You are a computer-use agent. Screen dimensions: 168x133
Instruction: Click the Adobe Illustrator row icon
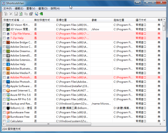(8, 68)
